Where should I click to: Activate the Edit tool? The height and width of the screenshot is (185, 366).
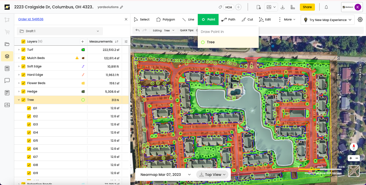265,20
